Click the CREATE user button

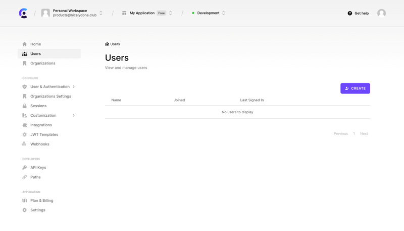[355, 88]
